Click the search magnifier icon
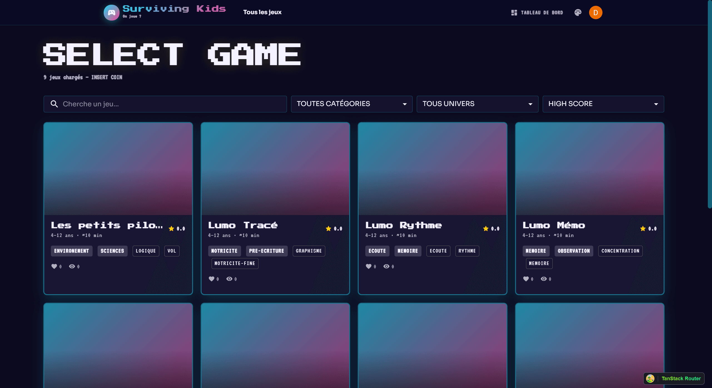This screenshot has height=388, width=712. pos(54,104)
